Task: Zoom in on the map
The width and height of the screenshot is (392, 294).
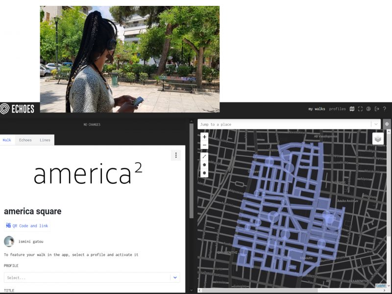Action: coord(204,137)
